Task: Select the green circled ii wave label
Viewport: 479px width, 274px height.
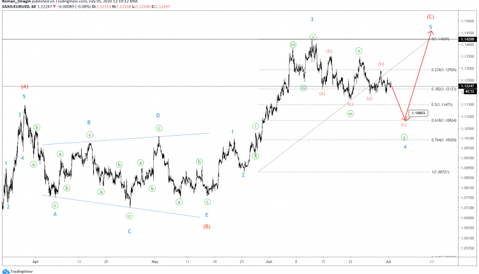Action: (255, 156)
